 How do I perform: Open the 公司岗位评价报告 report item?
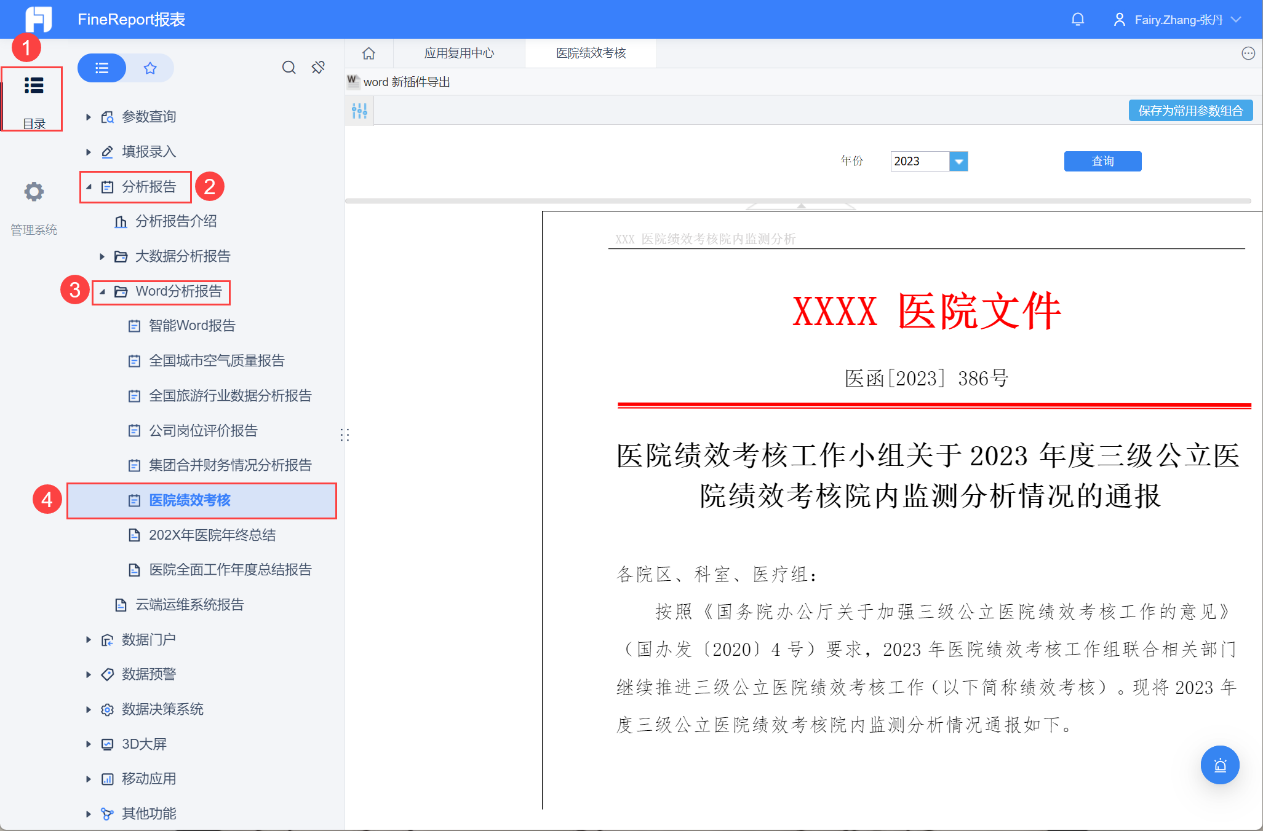203,431
